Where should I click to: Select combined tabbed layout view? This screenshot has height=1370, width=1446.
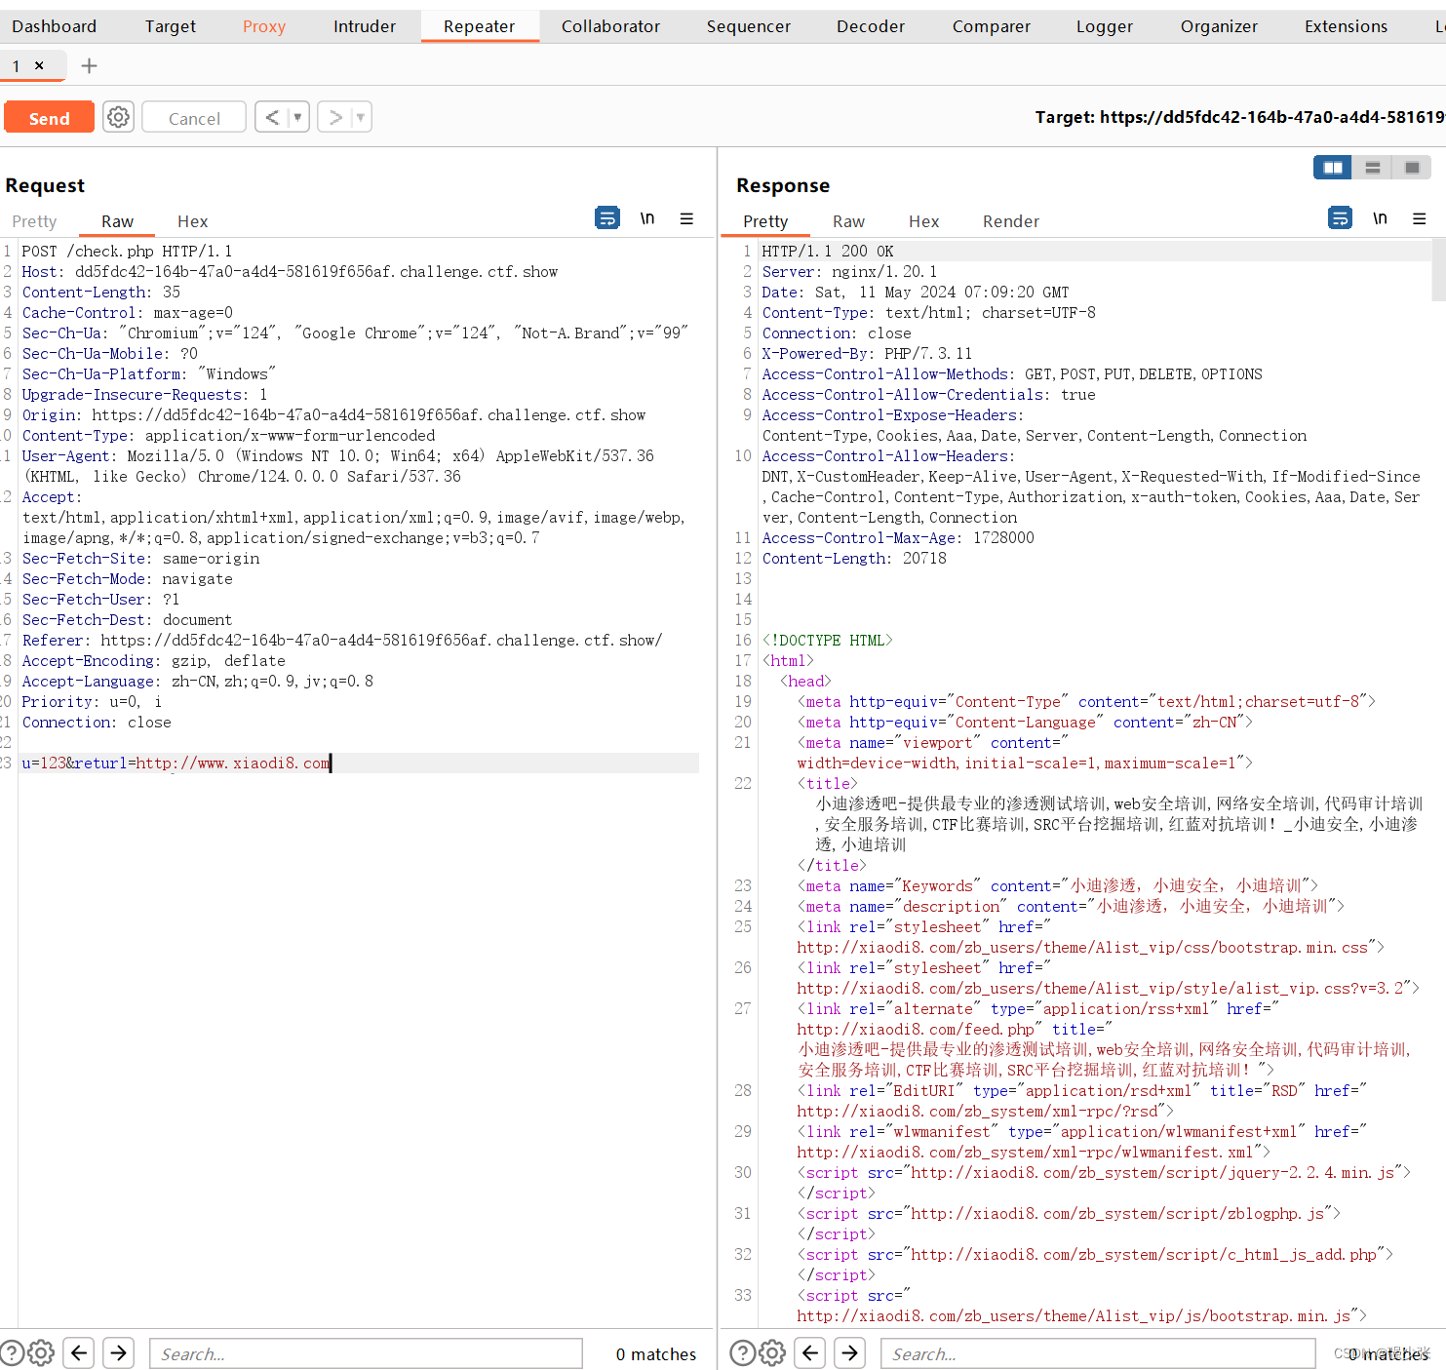pyautogui.click(x=1412, y=168)
